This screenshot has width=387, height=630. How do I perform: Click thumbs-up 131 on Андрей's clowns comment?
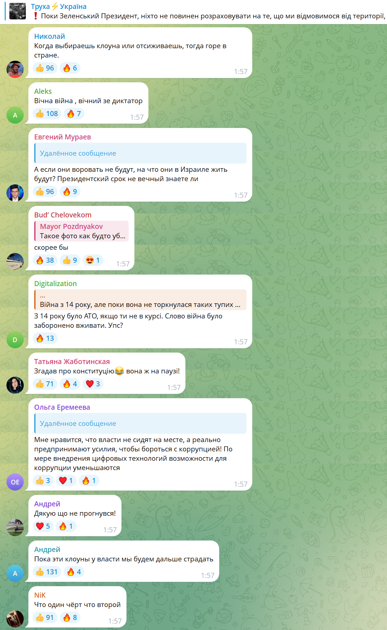click(x=47, y=572)
